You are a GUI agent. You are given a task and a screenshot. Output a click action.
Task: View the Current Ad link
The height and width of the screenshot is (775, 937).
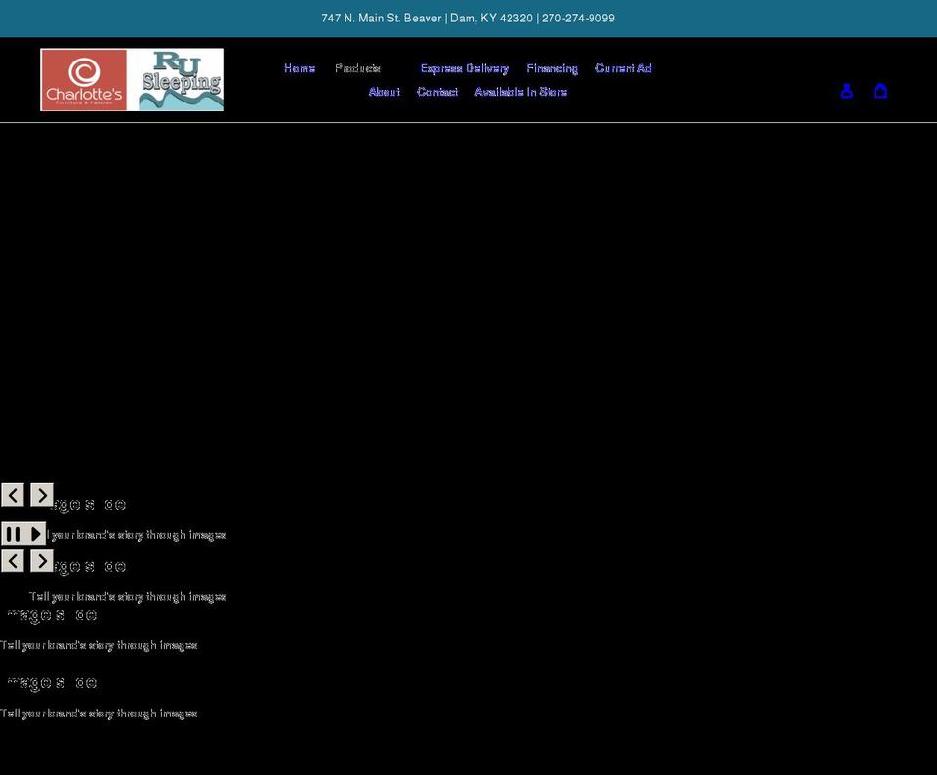624,68
